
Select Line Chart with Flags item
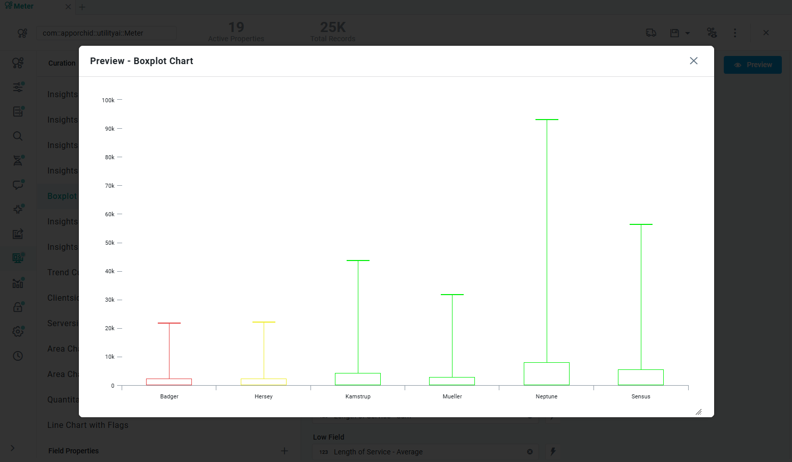point(88,425)
